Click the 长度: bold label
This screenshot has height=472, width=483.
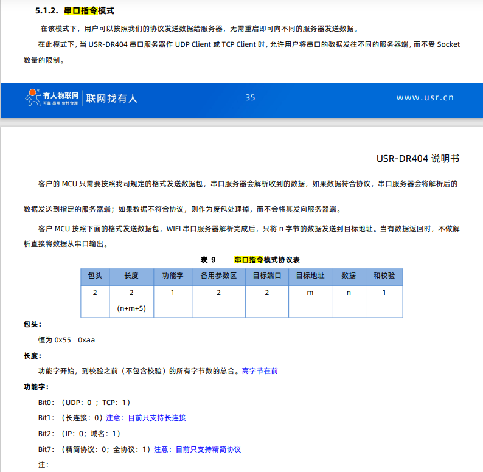click(32, 356)
